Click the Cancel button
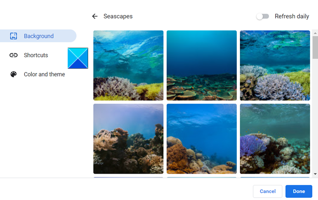Screen dimensions: 318x200 pos(268,191)
